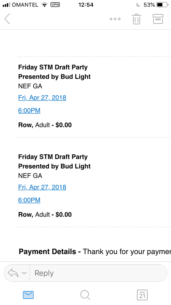Switch to the Mail tab
Image resolution: width=171 pixels, height=305 pixels.
click(28, 295)
